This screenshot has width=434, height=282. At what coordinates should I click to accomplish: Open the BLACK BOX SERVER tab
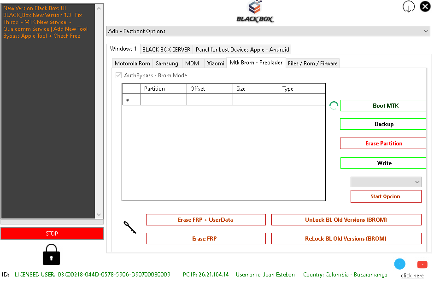click(166, 50)
